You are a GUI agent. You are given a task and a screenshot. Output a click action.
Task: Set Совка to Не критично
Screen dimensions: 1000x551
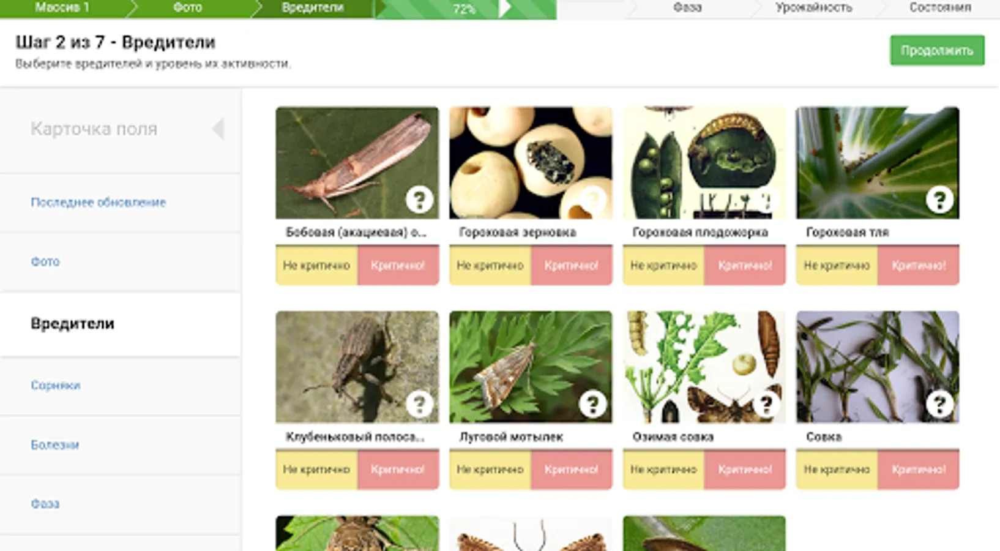pyautogui.click(x=837, y=470)
